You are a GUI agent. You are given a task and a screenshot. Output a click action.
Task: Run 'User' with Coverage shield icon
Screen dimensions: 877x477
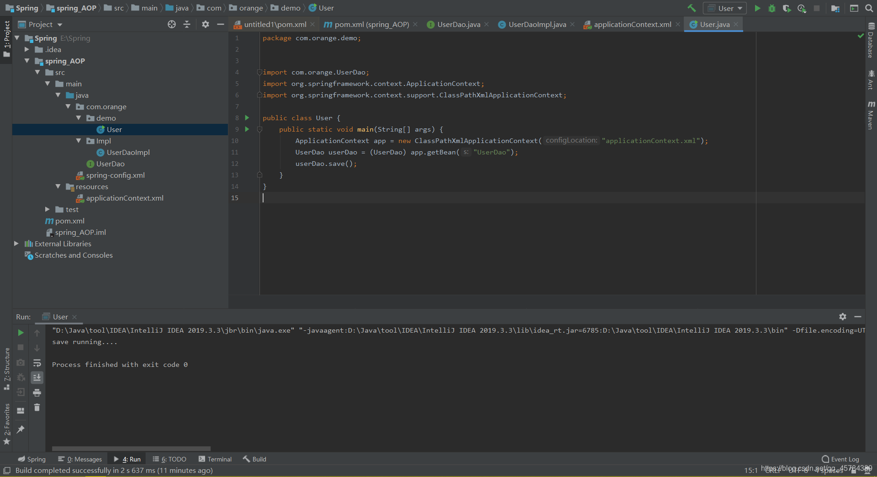(787, 8)
